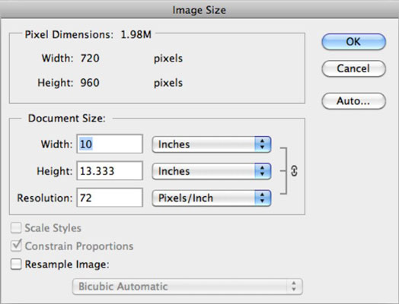Click the Height unit stepper arrows
Viewport: 399px width, 304px height.
pyautogui.click(x=263, y=171)
